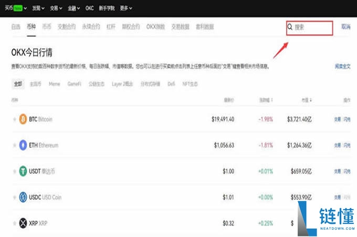Click the USDC coin icon
Image resolution: width=357 pixels, height=237 pixels.
click(23, 197)
